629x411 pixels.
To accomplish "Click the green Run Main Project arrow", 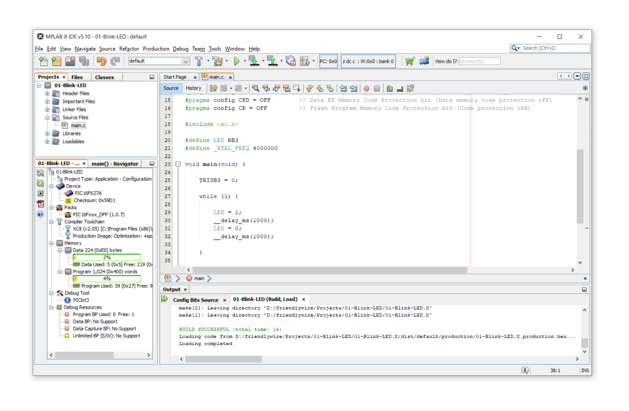I will click(x=236, y=61).
